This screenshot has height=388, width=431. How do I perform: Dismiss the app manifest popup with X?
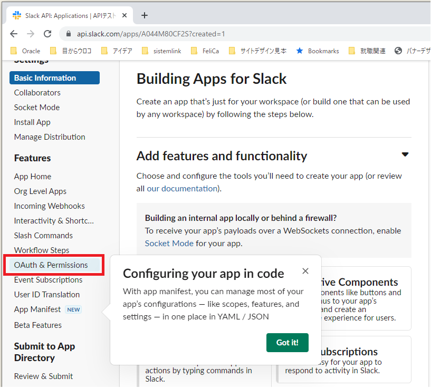tap(305, 270)
